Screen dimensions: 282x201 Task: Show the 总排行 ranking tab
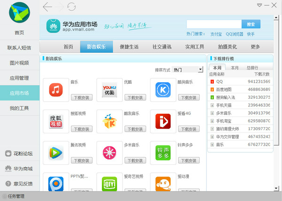pos(252,68)
